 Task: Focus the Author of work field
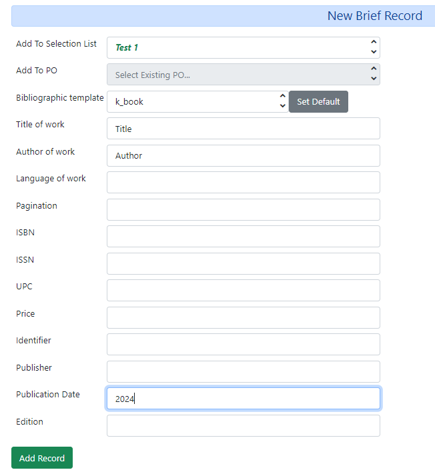point(243,155)
